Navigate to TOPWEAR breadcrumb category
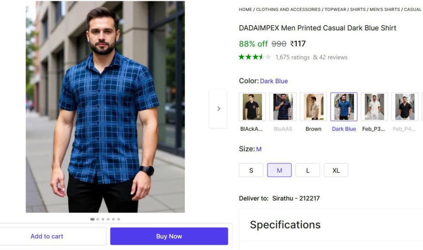Screen dimensions: 423x250 pos(335,10)
